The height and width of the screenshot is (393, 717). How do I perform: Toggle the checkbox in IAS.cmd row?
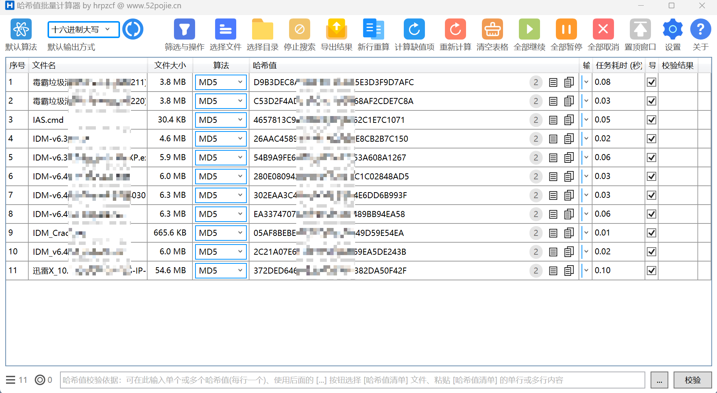pyautogui.click(x=651, y=120)
